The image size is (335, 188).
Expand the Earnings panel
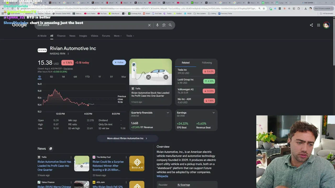214,113
